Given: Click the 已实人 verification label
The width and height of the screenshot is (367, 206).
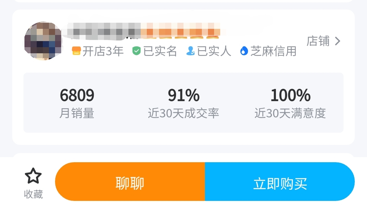Looking at the screenshot, I should [214, 51].
